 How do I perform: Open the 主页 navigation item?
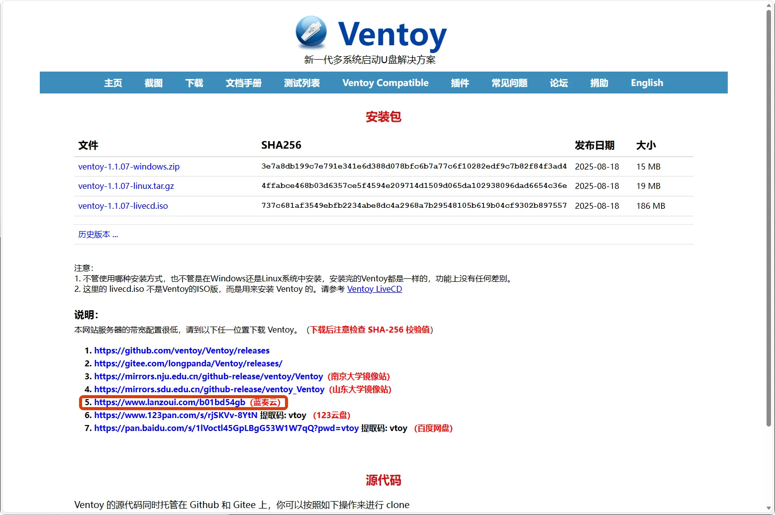[113, 83]
